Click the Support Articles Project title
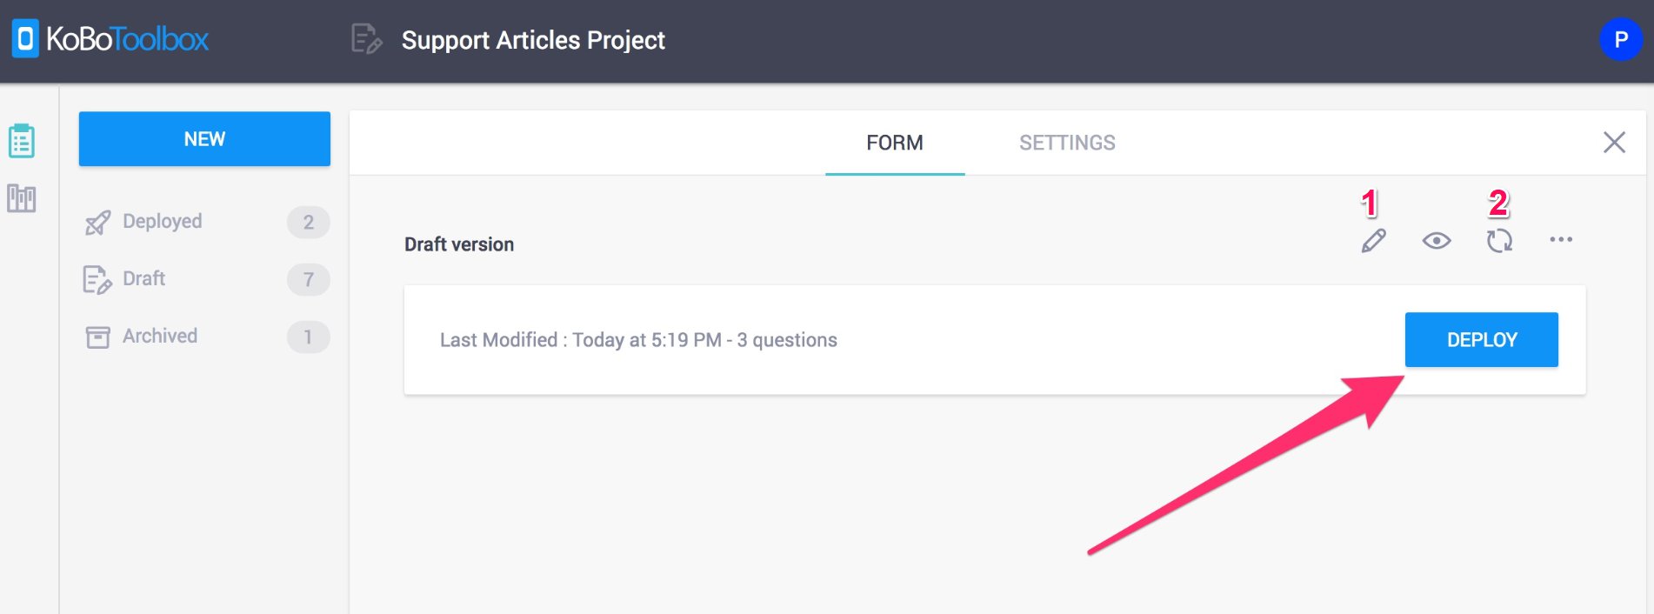The image size is (1654, 614). point(533,40)
